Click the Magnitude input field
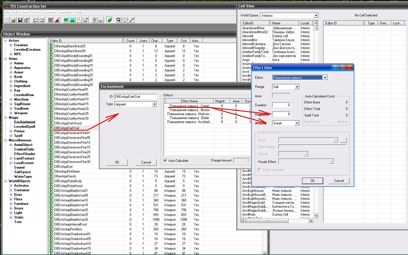 [281, 114]
